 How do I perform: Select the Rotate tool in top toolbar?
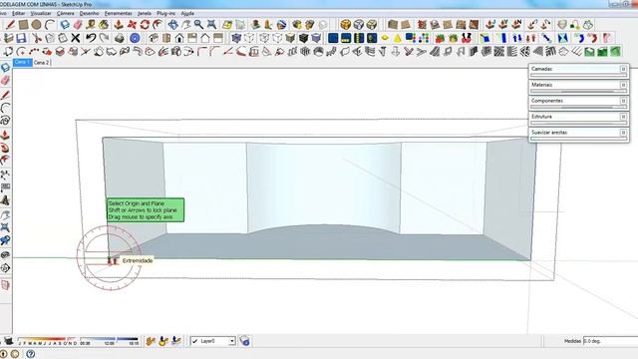point(145,25)
